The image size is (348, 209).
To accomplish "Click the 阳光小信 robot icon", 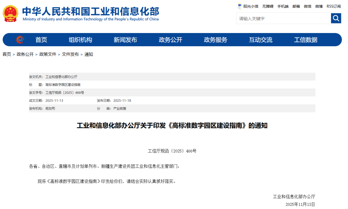I will (x=239, y=6).
